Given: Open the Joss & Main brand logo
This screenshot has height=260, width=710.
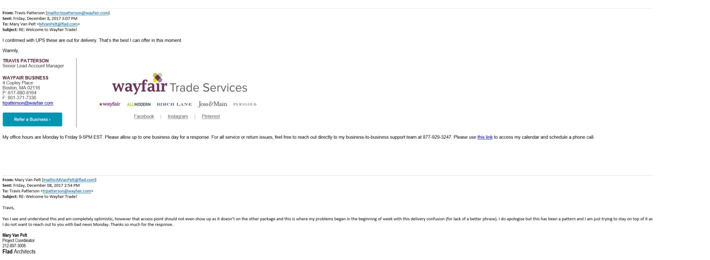Looking at the screenshot, I should [212, 104].
